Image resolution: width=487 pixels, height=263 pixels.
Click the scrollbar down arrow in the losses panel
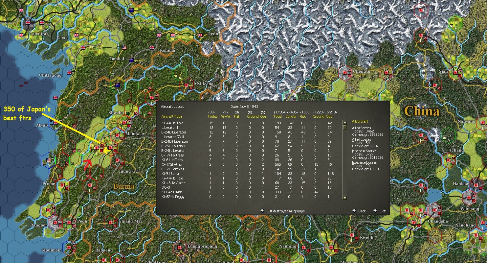345,198
